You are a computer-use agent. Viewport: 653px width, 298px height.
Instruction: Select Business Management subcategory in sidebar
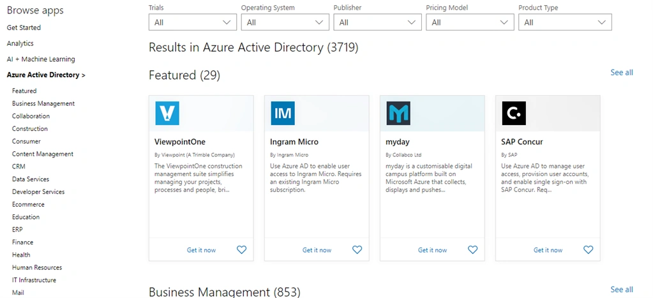click(43, 103)
